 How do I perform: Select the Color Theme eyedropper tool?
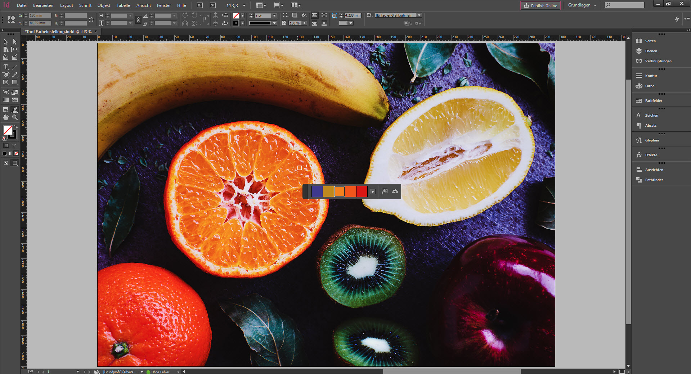pyautogui.click(x=15, y=110)
